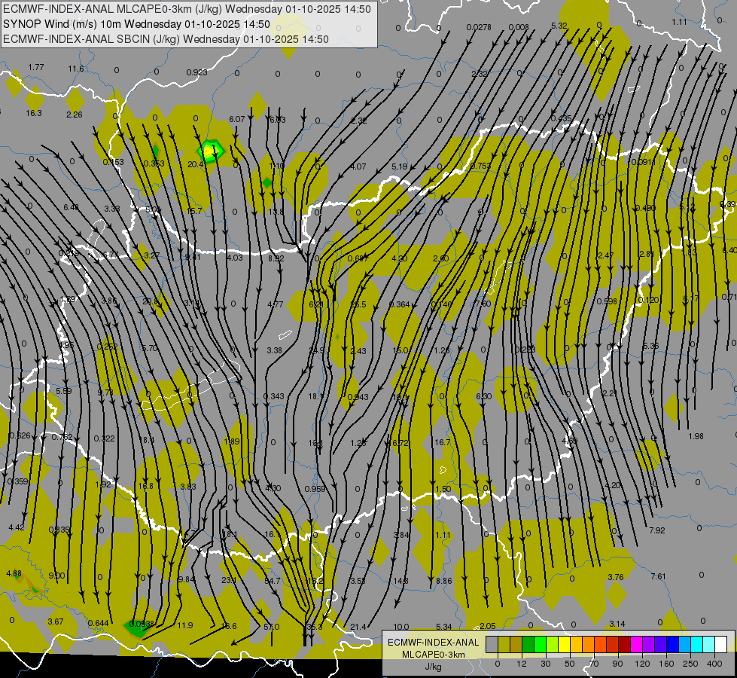Click the map value 7.92
This screenshot has height=678, width=737.
656,530
